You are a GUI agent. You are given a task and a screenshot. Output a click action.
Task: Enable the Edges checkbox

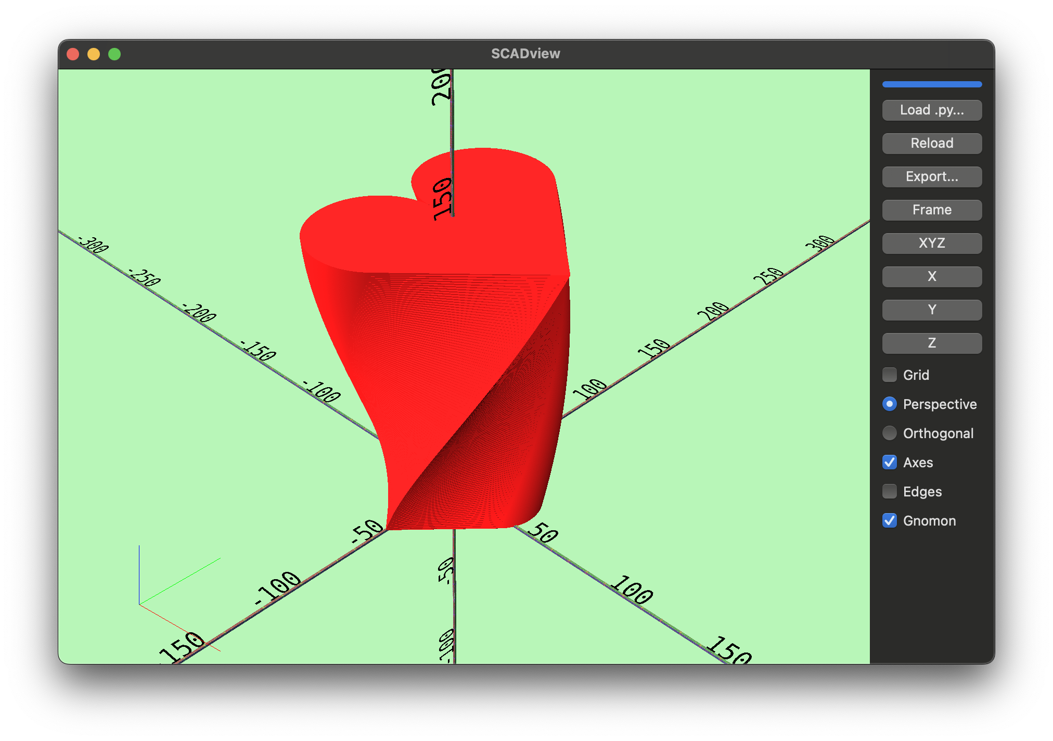tap(890, 491)
